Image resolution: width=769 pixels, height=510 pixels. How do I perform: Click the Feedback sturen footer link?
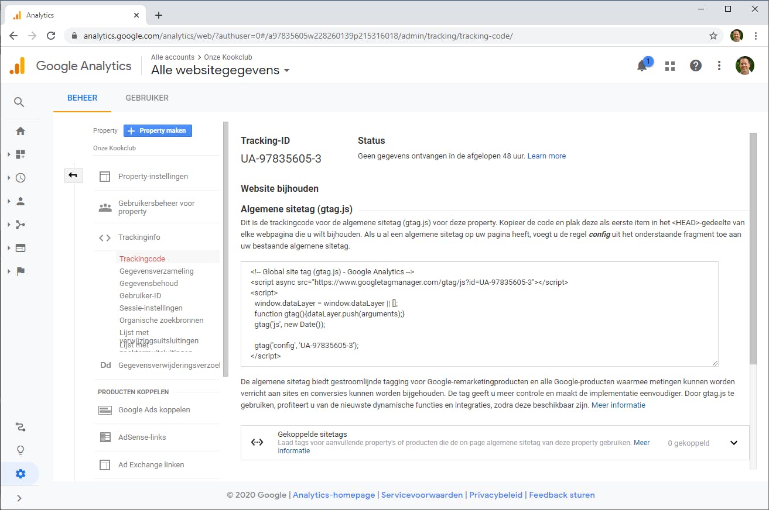tap(562, 495)
